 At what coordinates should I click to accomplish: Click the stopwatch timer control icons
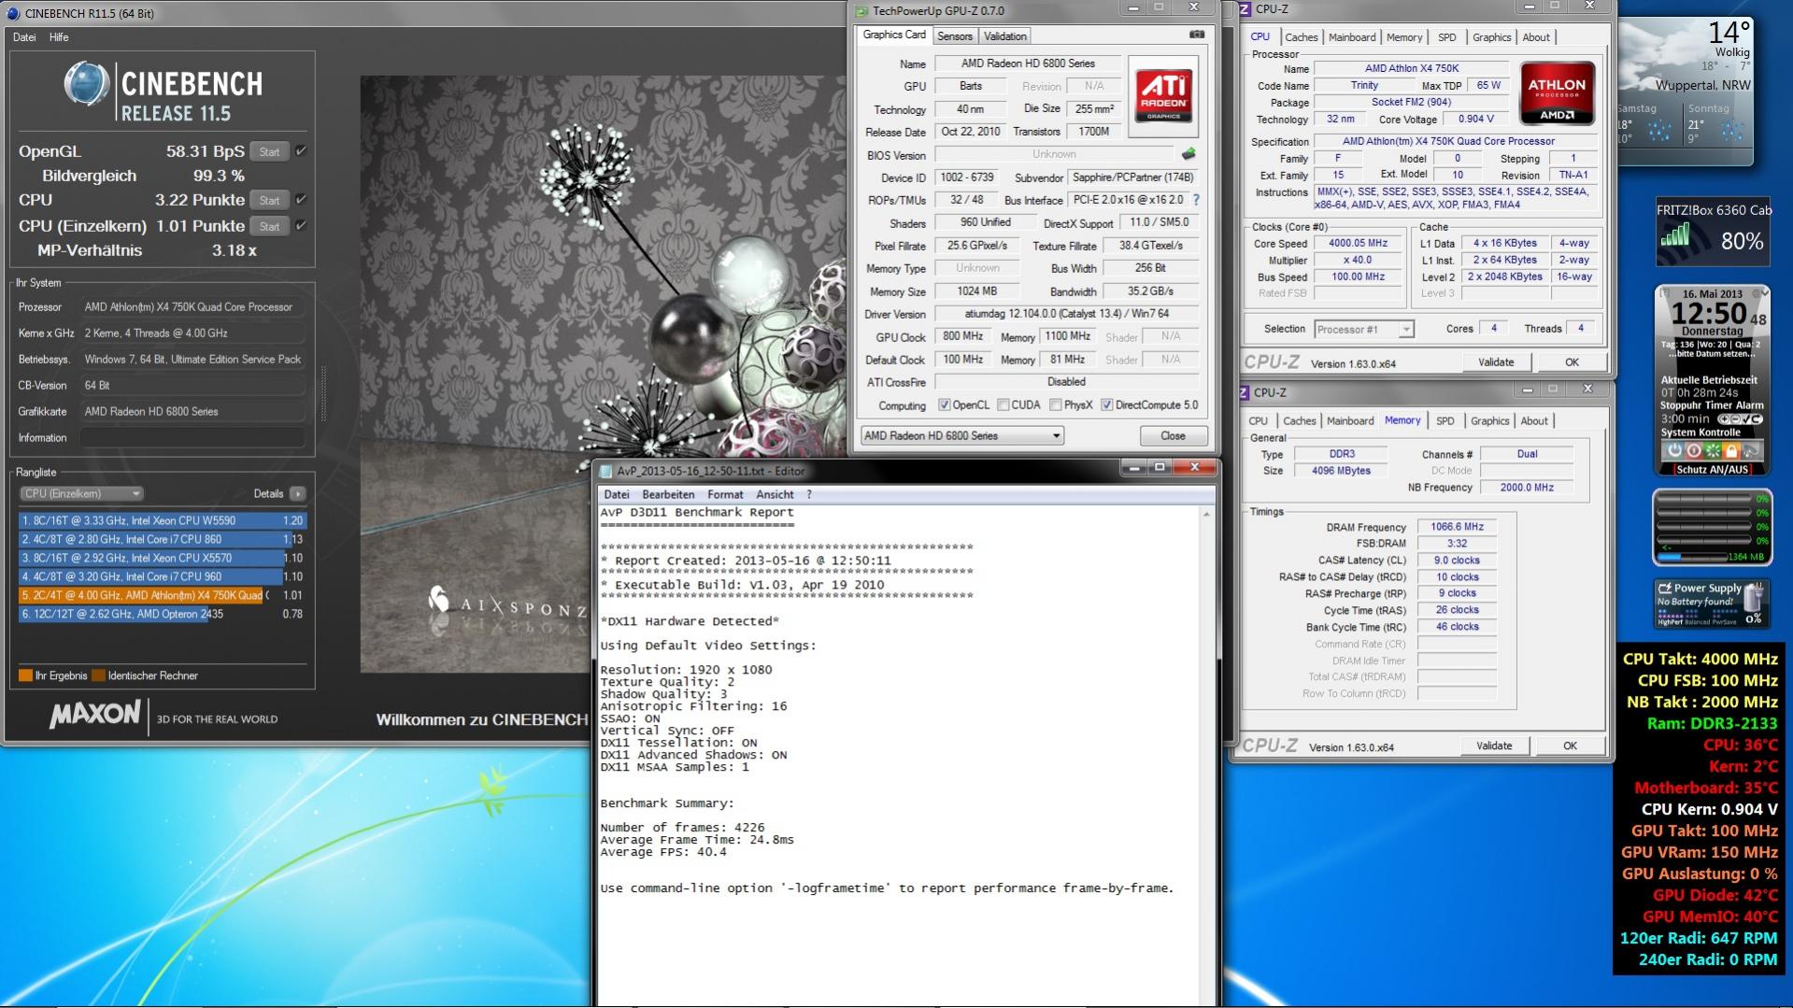pyautogui.click(x=1739, y=419)
